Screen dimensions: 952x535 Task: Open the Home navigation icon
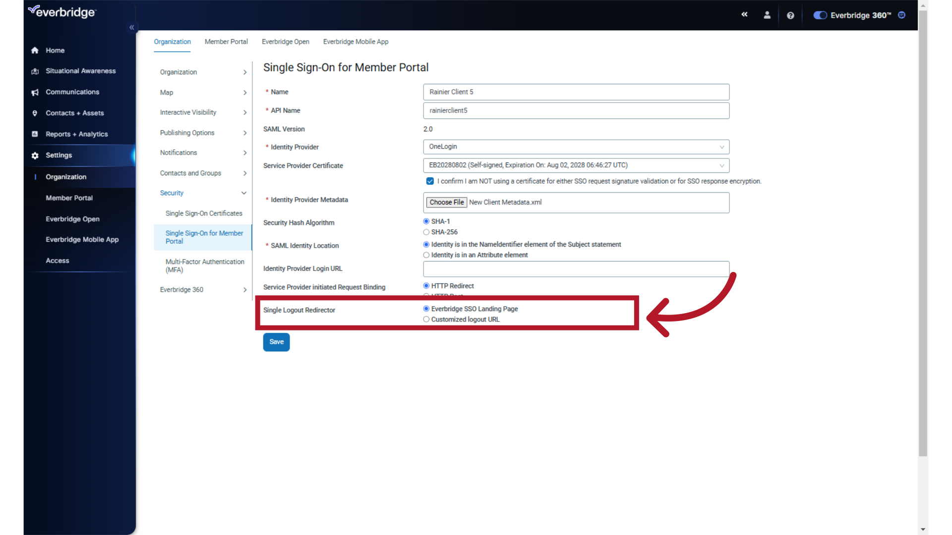[x=35, y=51]
